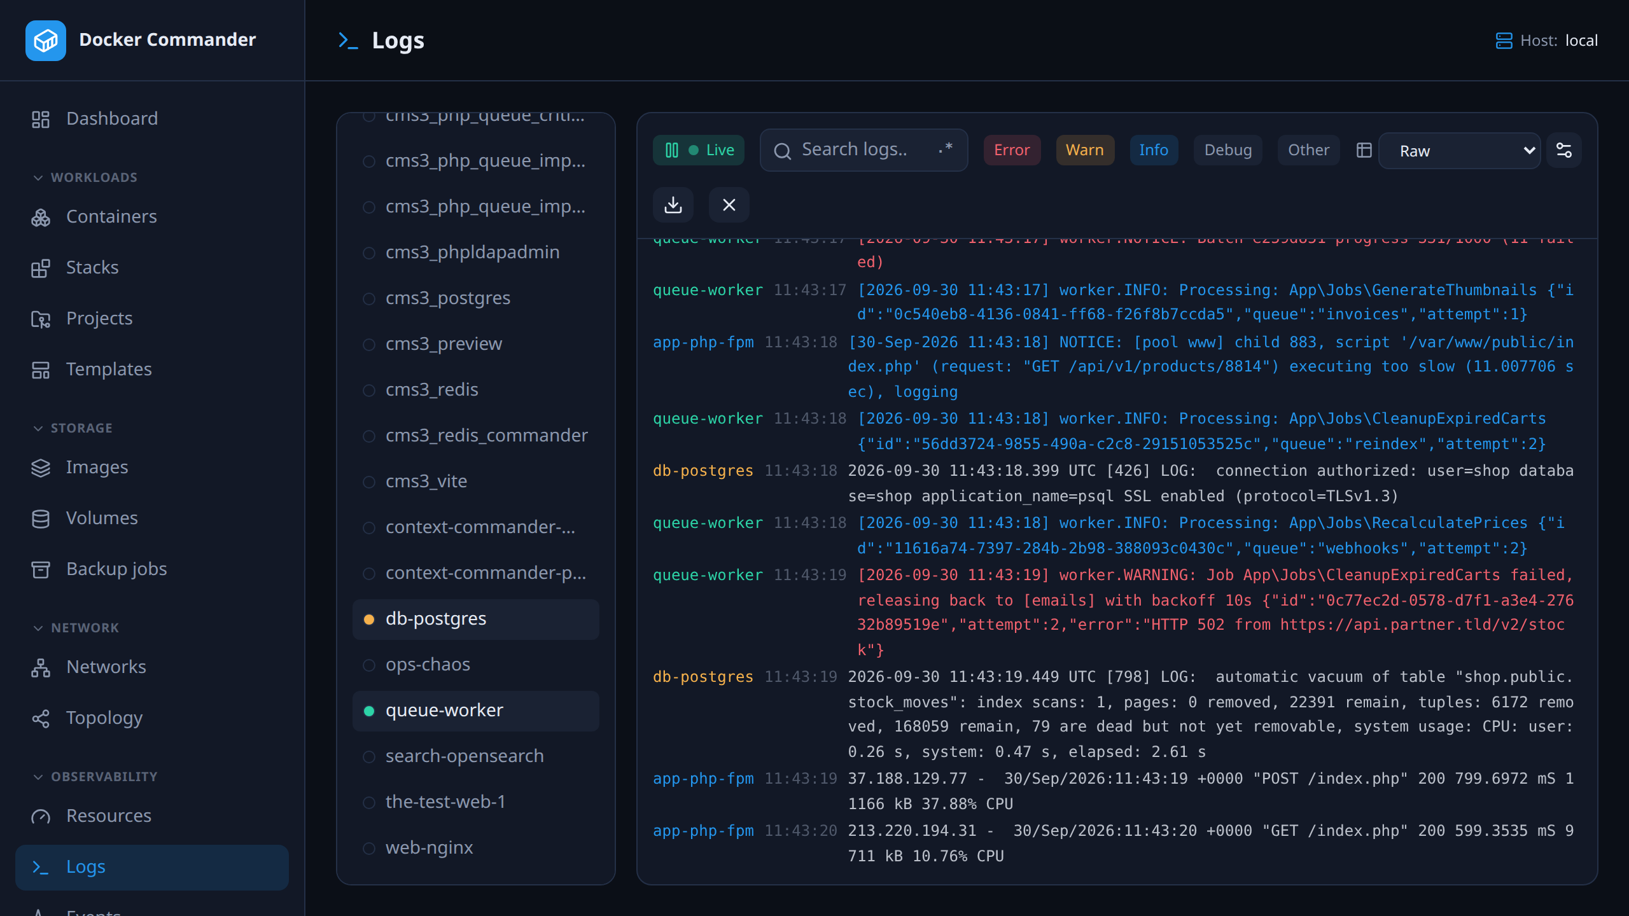Open Stacks in sidebar
Image resolution: width=1629 pixels, height=916 pixels.
pos(152,267)
